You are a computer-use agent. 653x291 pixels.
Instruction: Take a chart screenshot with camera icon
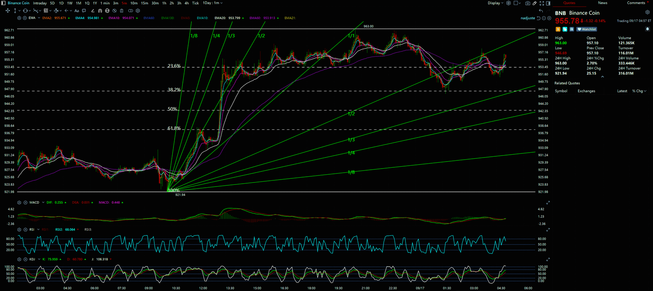[528, 3]
